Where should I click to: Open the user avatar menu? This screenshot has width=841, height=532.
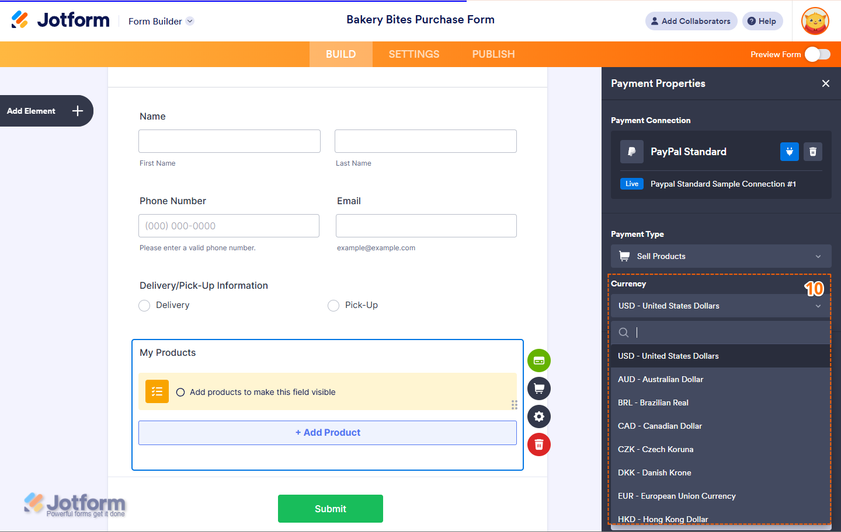click(815, 22)
